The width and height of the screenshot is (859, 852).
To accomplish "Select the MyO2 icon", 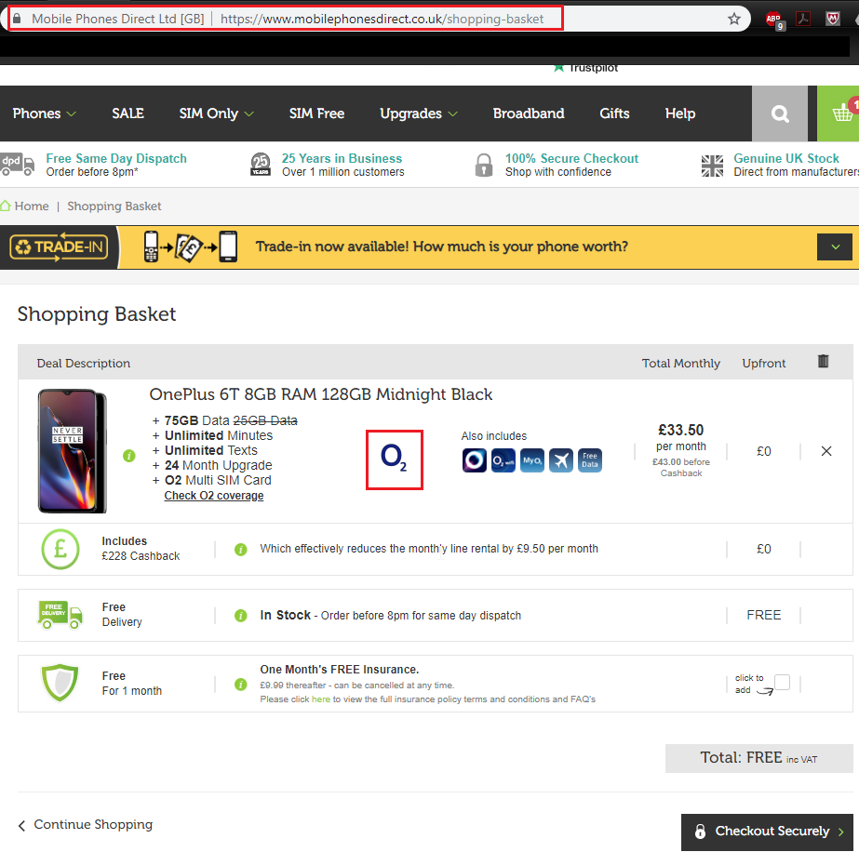I will tap(532, 459).
